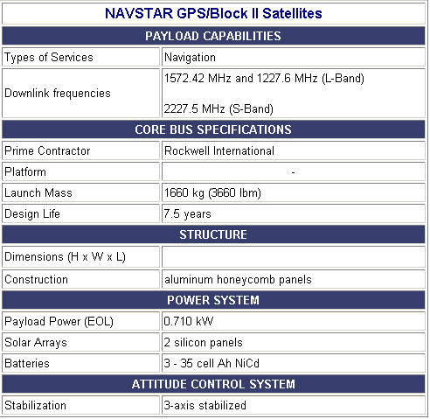Select the 7.5 years design life value
The width and height of the screenshot is (430, 419).
click(x=187, y=213)
